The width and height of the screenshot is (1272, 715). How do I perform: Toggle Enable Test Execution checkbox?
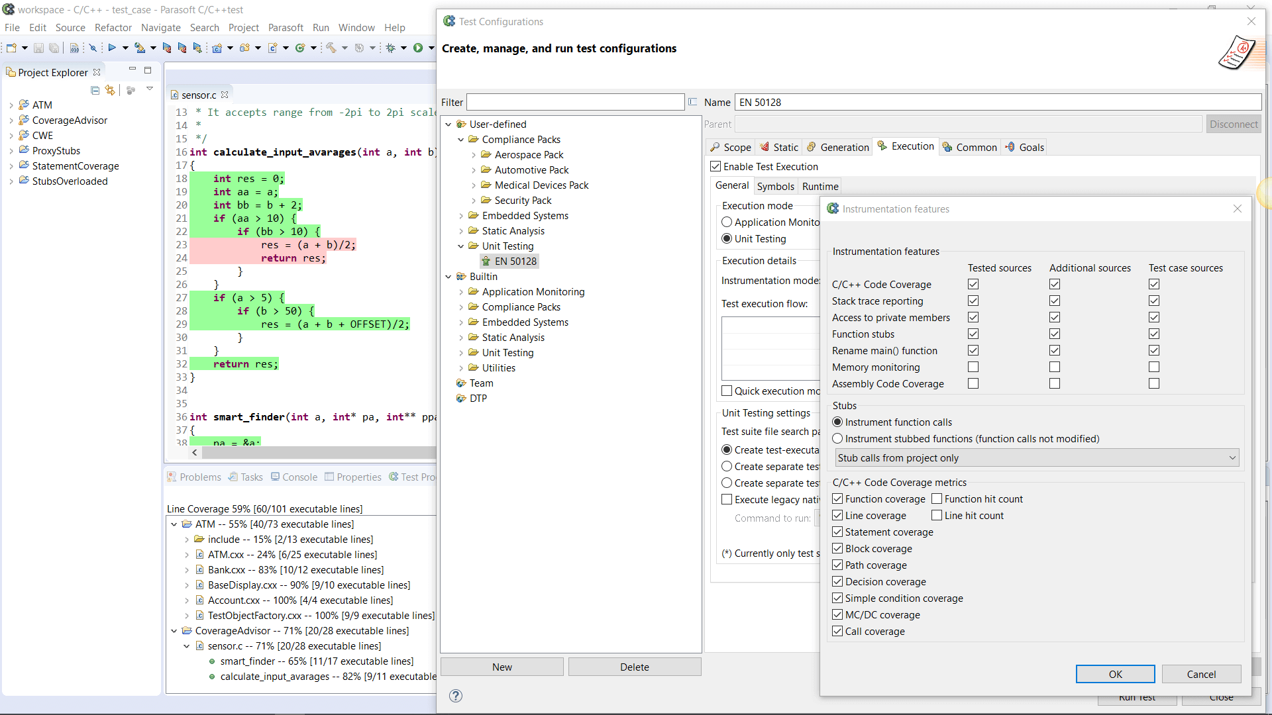(x=715, y=166)
